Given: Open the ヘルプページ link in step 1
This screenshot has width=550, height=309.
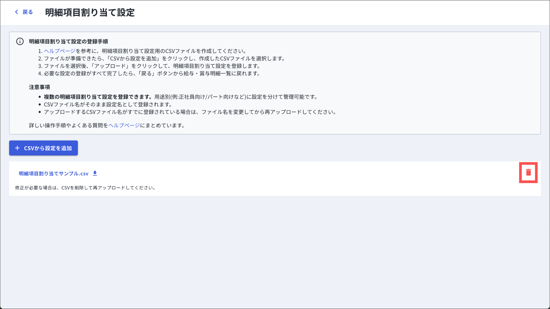Looking at the screenshot, I should tap(60, 51).
